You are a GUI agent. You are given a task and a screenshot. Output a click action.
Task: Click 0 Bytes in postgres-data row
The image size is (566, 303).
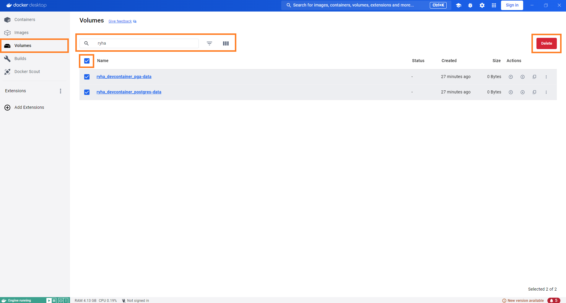tap(494, 92)
